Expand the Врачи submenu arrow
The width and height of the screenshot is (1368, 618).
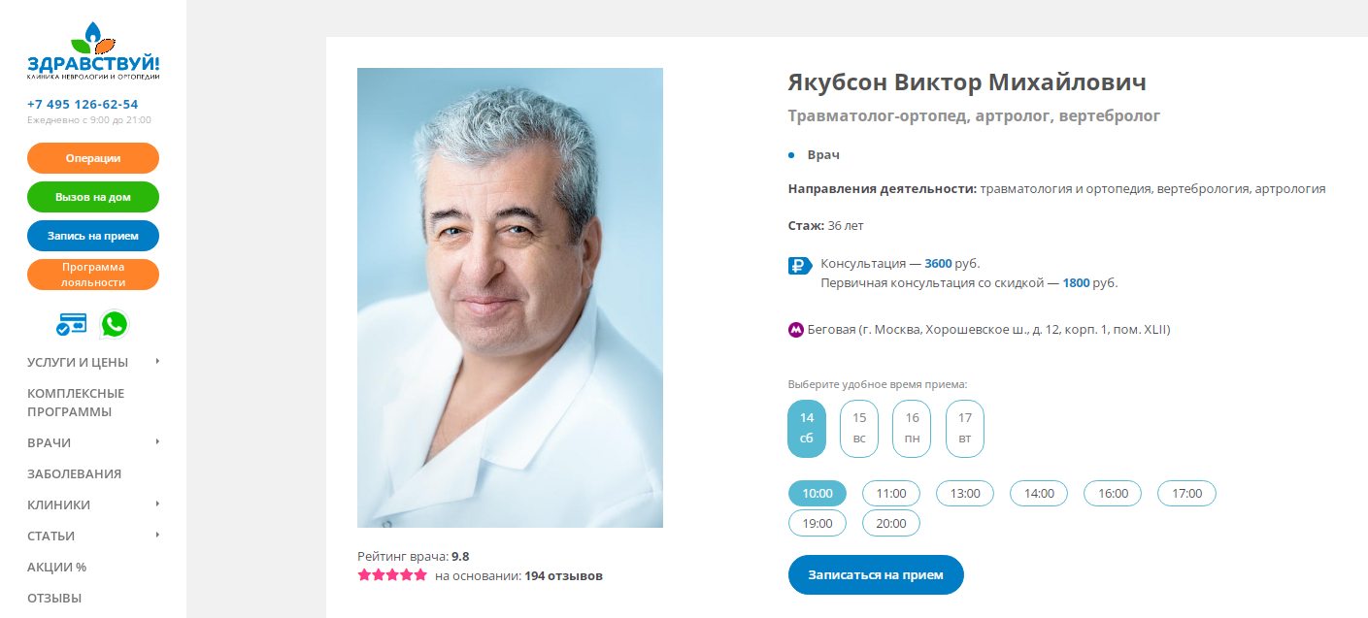click(x=157, y=442)
